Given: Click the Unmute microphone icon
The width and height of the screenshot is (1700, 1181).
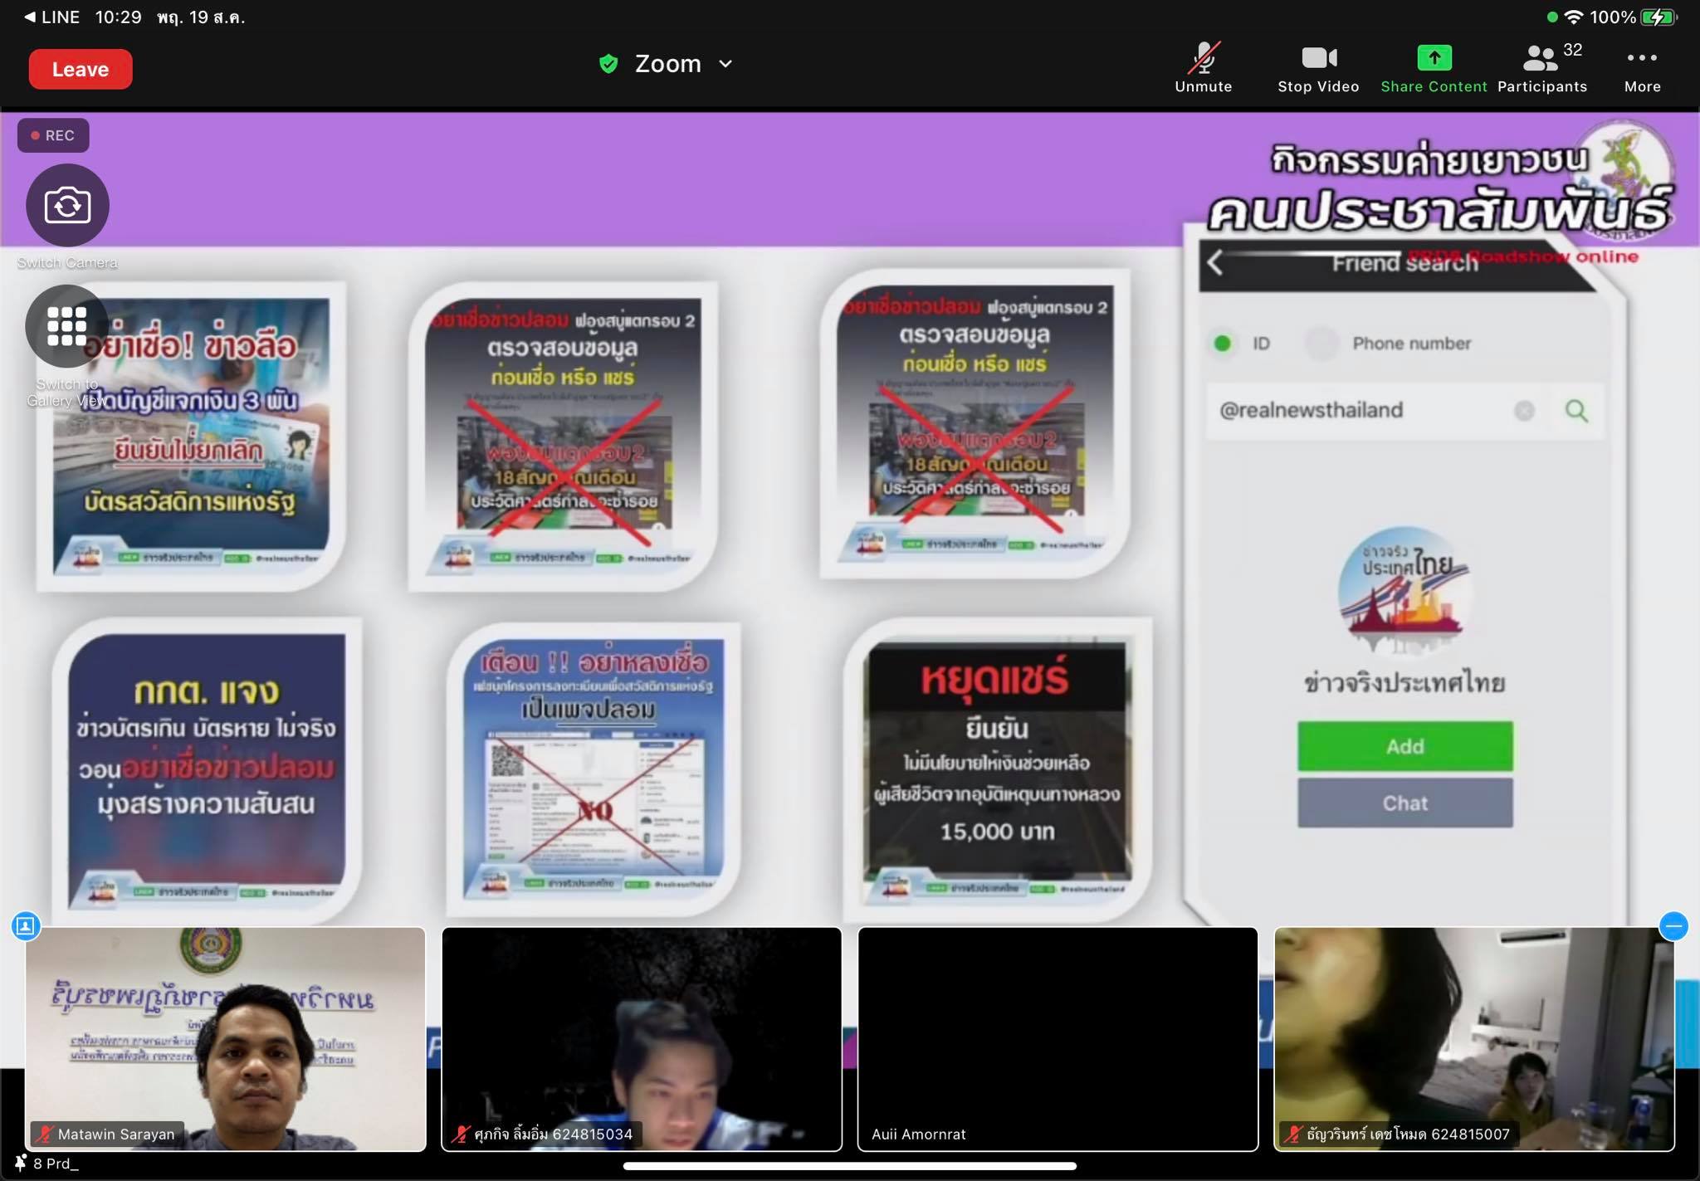Looking at the screenshot, I should pos(1203,58).
